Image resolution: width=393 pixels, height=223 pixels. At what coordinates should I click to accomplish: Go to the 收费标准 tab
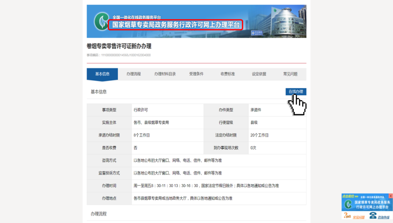click(x=228, y=74)
